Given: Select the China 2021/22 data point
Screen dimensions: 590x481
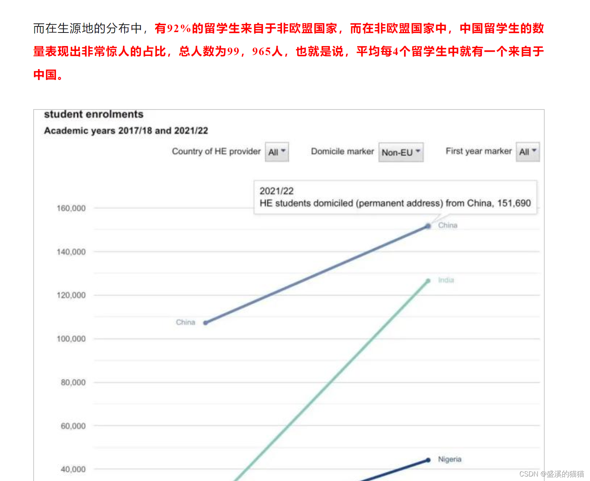Looking at the screenshot, I should [428, 226].
